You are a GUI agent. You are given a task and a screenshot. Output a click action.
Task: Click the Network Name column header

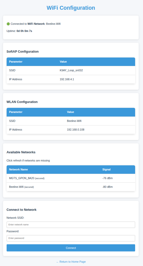click(18, 169)
